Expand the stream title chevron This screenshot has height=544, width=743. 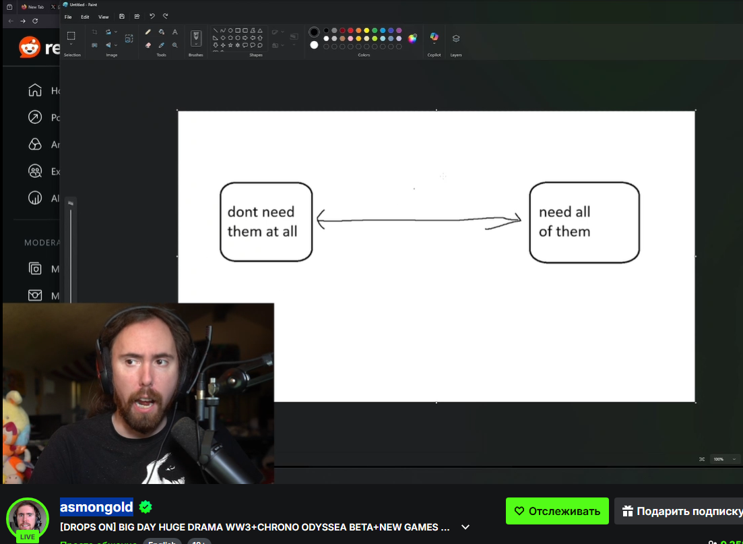coord(465,527)
